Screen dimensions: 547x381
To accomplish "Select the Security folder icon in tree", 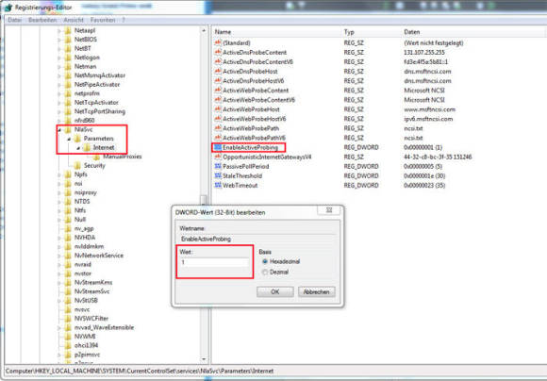I will tap(77, 165).
